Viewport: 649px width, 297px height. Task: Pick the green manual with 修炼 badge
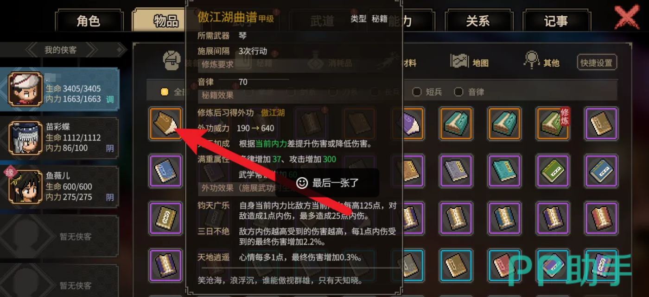pyautogui.click(x=553, y=124)
